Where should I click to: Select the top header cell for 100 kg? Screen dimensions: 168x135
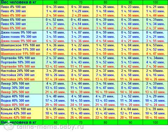[x=155, y=2]
